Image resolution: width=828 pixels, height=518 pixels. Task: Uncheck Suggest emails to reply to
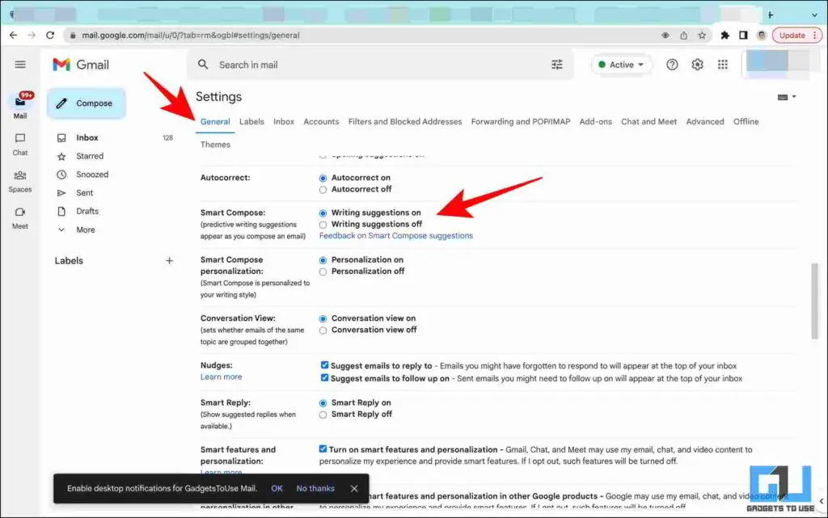[x=324, y=365]
